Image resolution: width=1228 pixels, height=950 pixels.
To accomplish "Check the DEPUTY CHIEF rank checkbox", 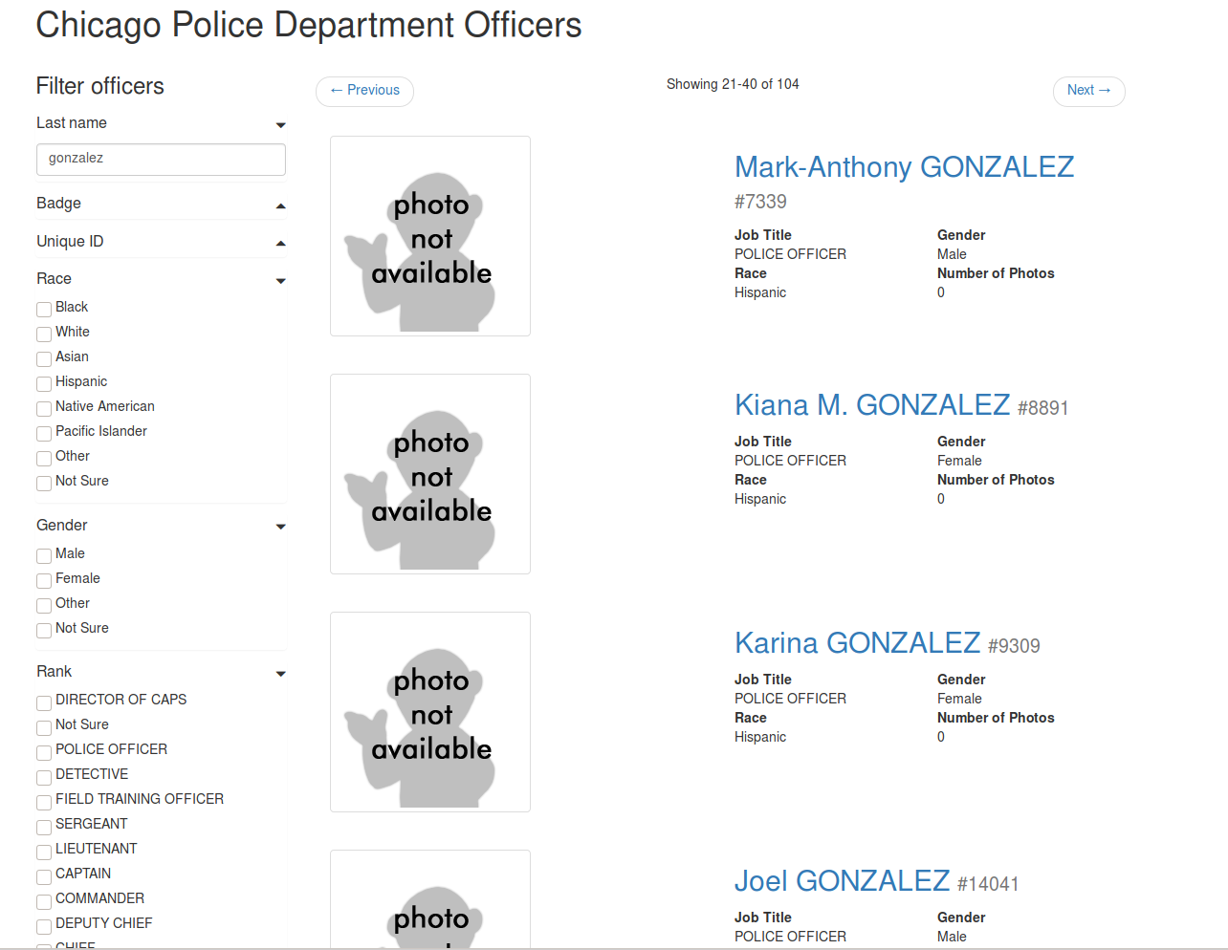I will click(44, 927).
